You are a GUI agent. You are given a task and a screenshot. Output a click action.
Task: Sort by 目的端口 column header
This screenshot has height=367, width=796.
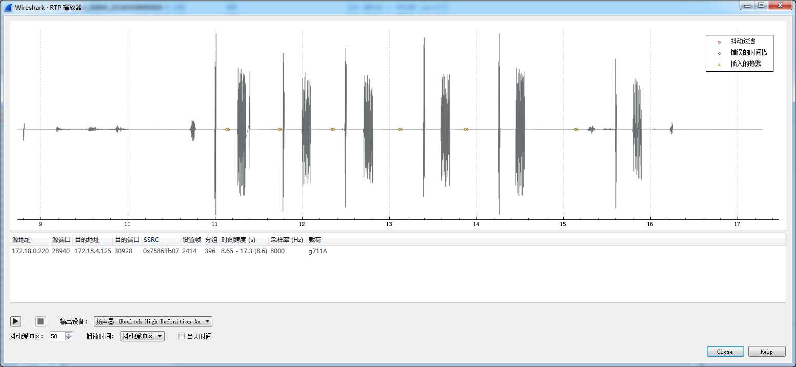[127, 239]
